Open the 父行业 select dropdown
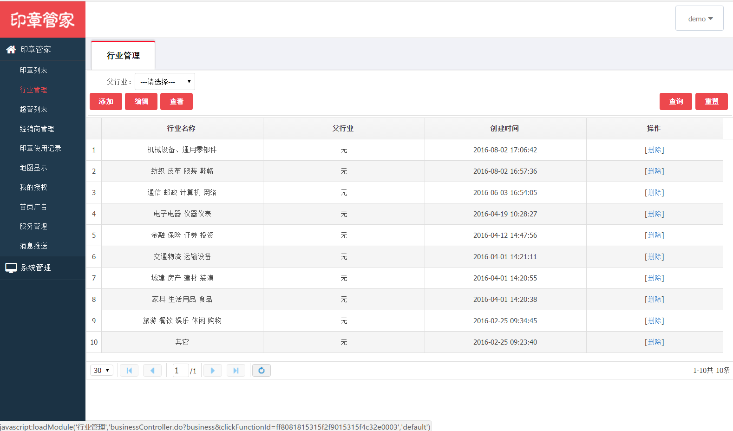 tap(165, 82)
